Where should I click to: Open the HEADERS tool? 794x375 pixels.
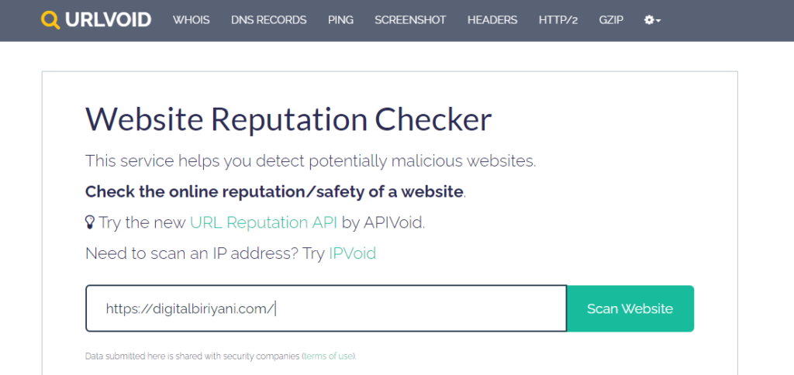tap(492, 20)
